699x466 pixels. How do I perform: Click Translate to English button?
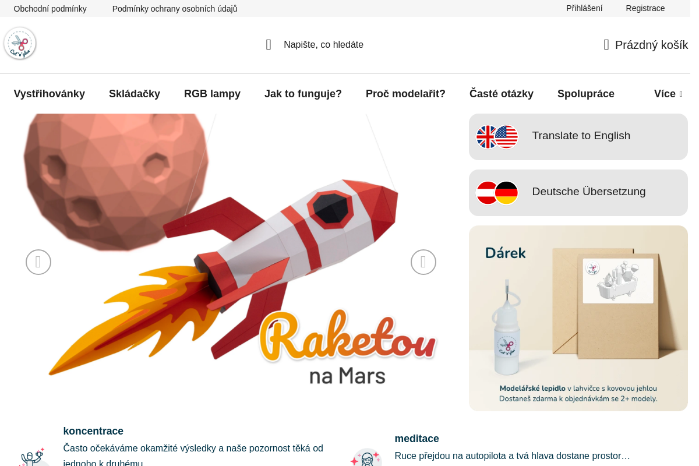pyautogui.click(x=578, y=137)
